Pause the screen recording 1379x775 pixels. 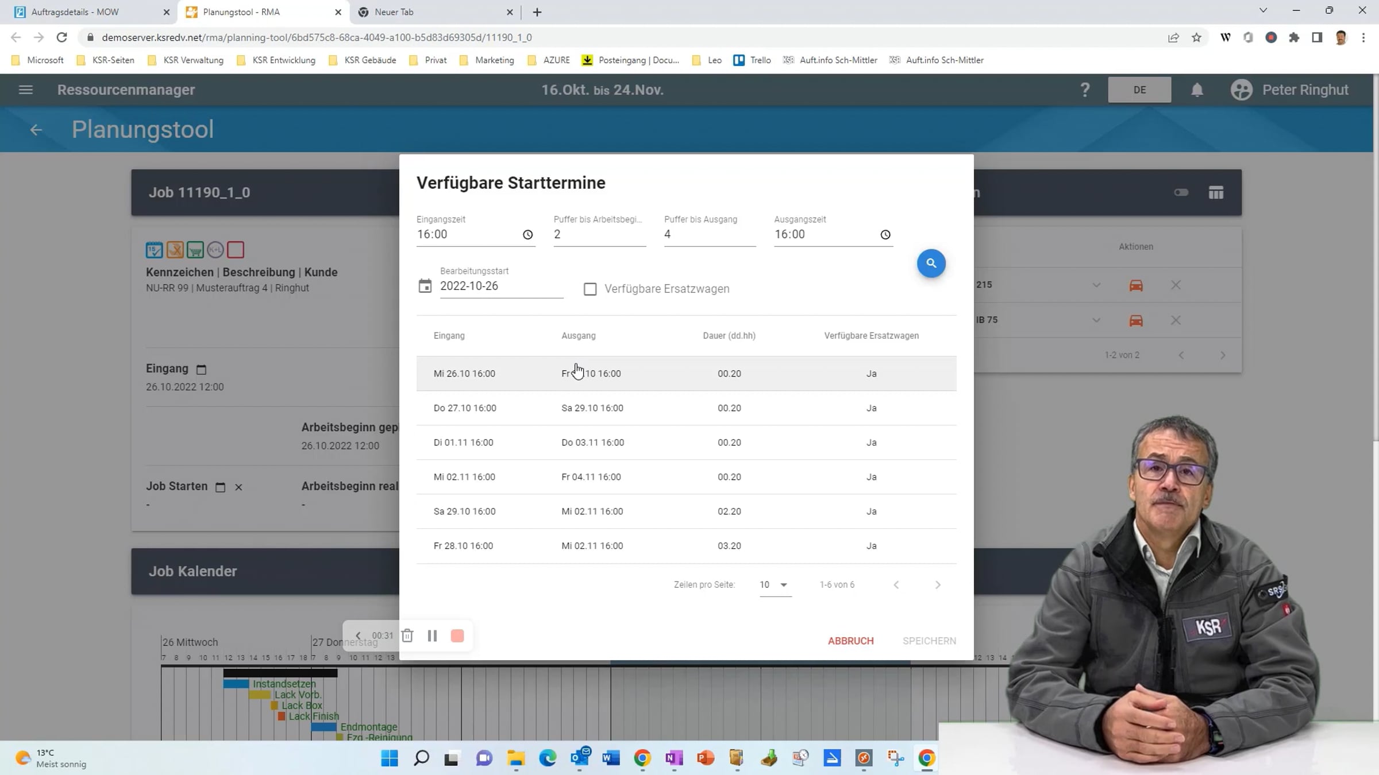432,635
